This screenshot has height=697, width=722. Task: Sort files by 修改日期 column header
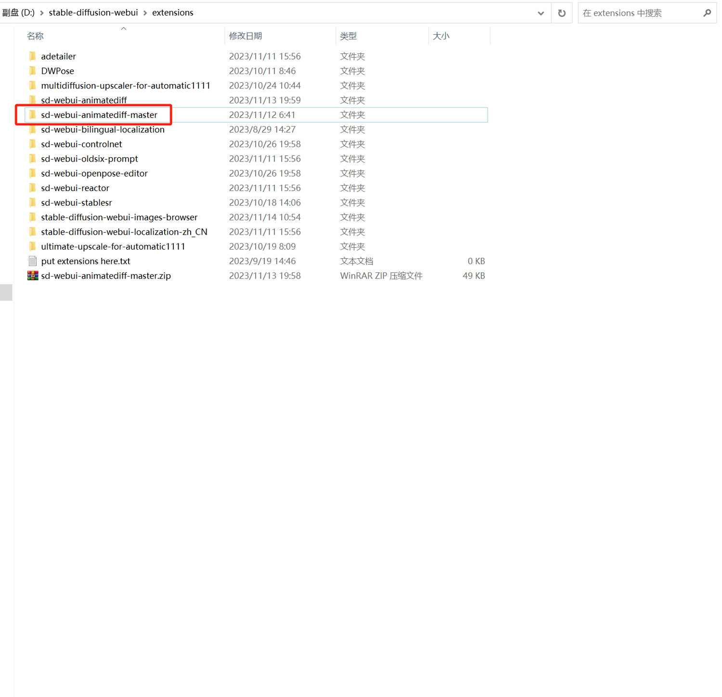(x=245, y=36)
